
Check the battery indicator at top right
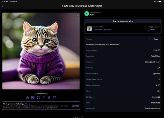pos(161,1)
